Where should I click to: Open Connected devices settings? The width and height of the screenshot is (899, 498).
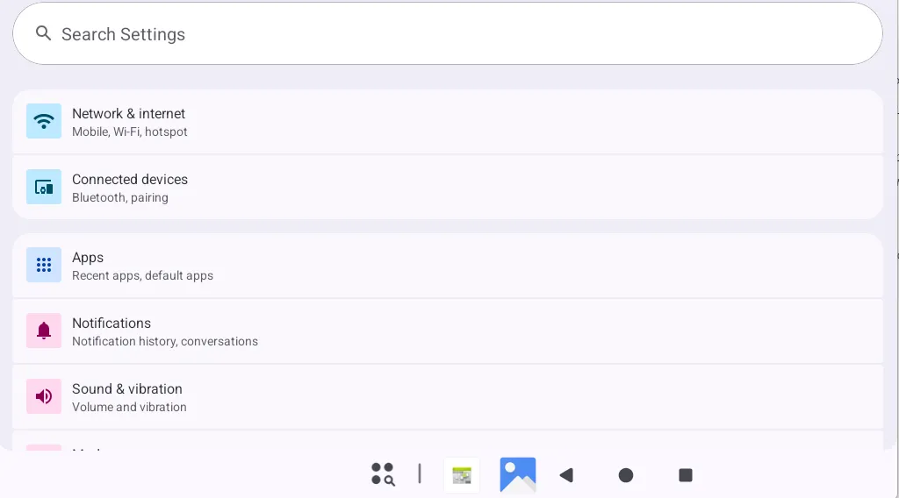tap(448, 187)
